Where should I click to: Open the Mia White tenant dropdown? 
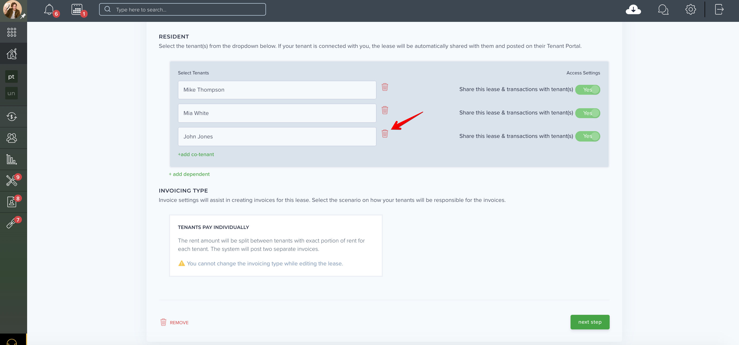(277, 113)
